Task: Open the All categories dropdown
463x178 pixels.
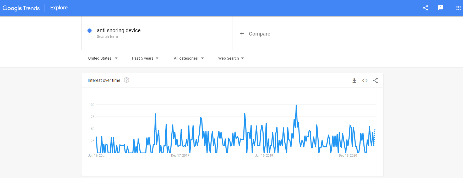Action: [188, 58]
